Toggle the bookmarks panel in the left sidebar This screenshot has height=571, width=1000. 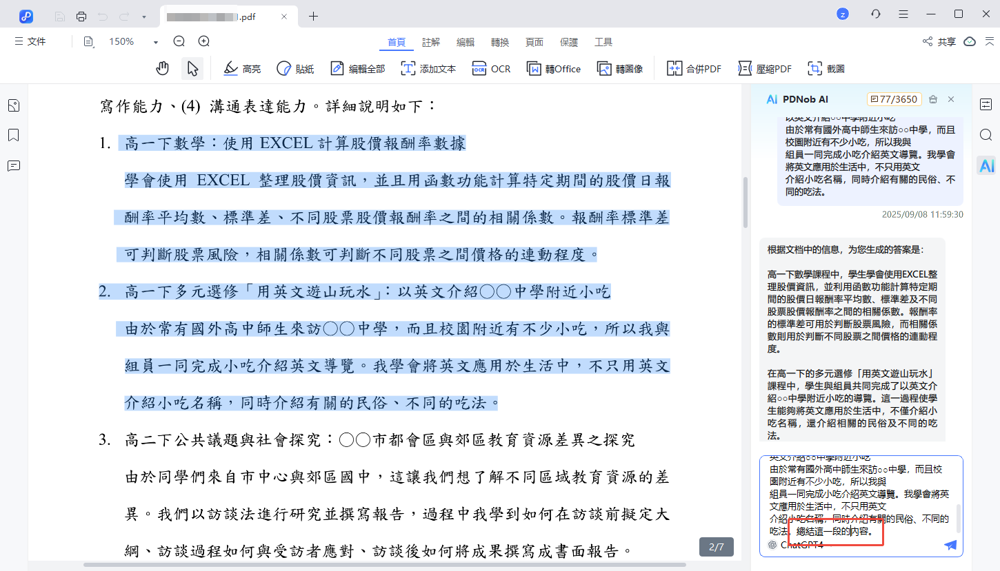(13, 135)
